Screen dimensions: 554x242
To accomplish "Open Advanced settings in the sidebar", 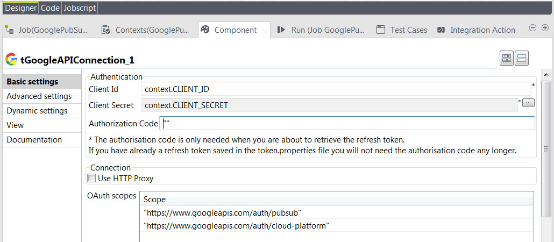I will [42, 96].
